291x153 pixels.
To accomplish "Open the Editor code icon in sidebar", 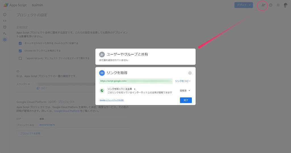I will tap(5, 21).
